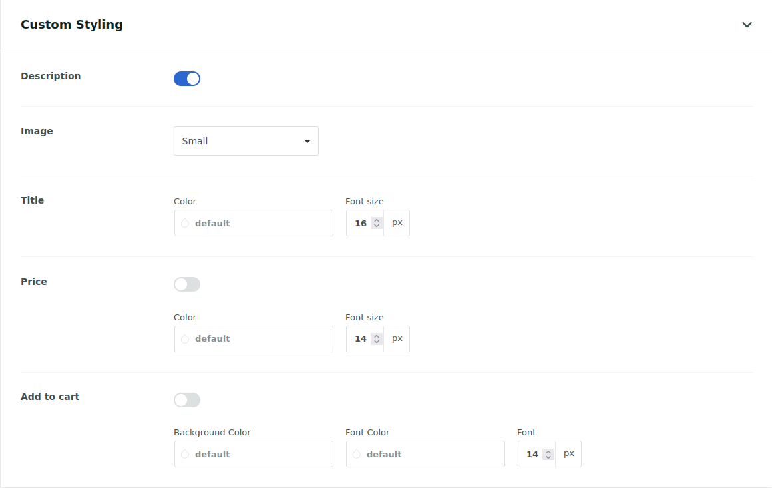
Task: Click the Font Color default field
Action: click(425, 454)
